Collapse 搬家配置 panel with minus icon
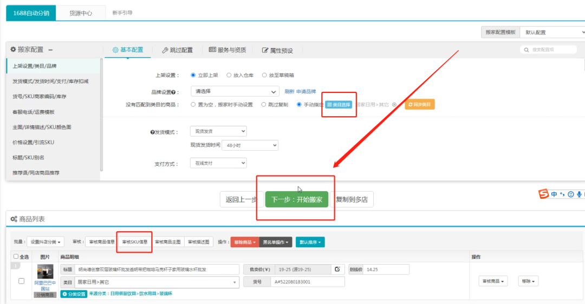Viewport: 585px width, 304px height. [50, 50]
